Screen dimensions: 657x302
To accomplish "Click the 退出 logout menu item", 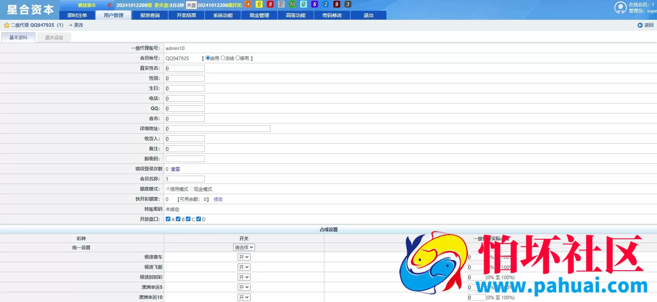I will pyautogui.click(x=368, y=15).
